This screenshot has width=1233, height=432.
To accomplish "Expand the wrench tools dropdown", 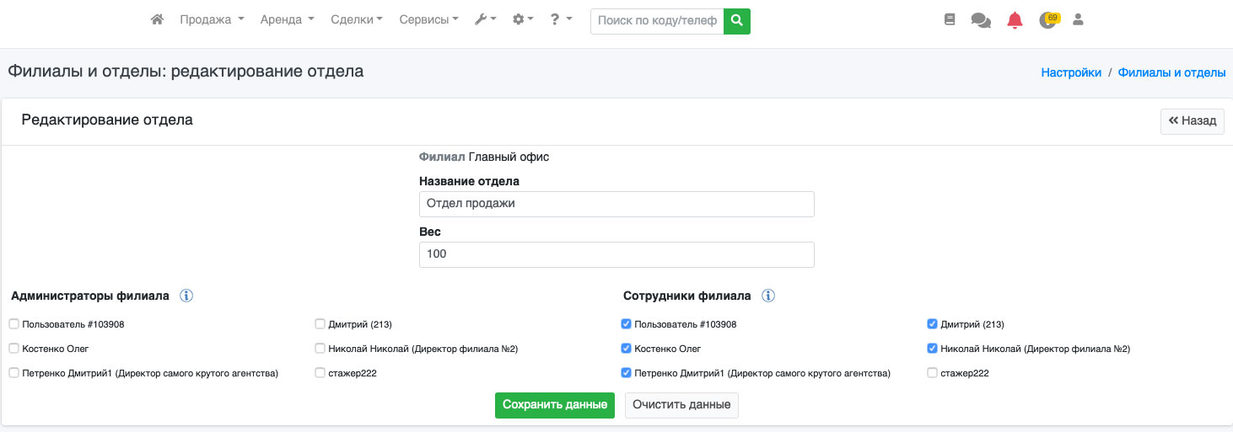I will click(485, 20).
